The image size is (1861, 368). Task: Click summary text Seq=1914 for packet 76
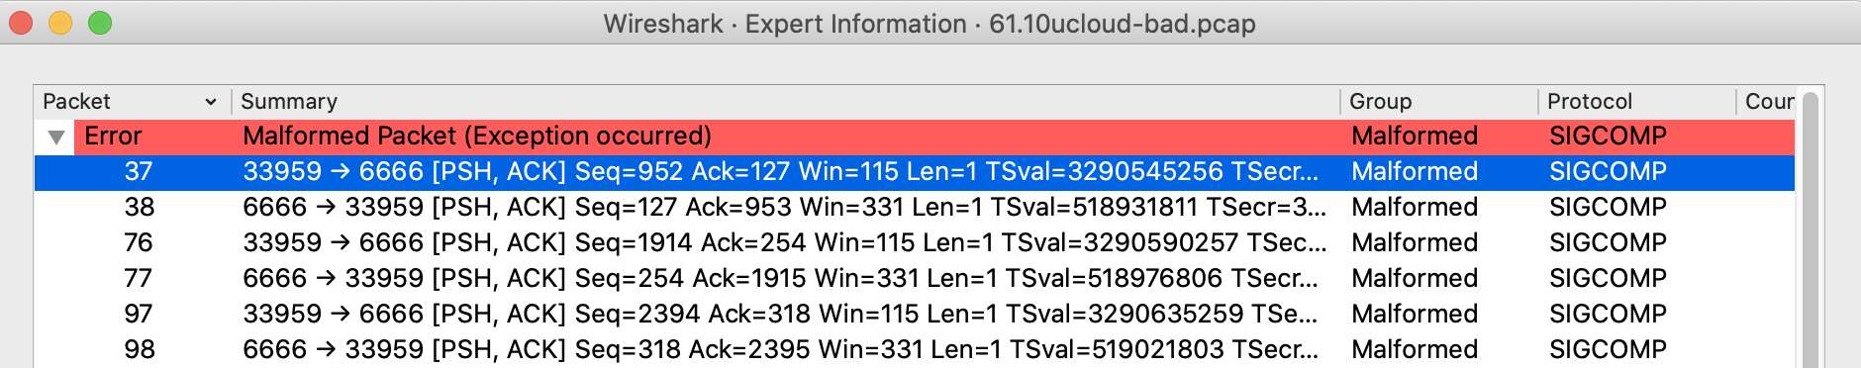(x=627, y=243)
